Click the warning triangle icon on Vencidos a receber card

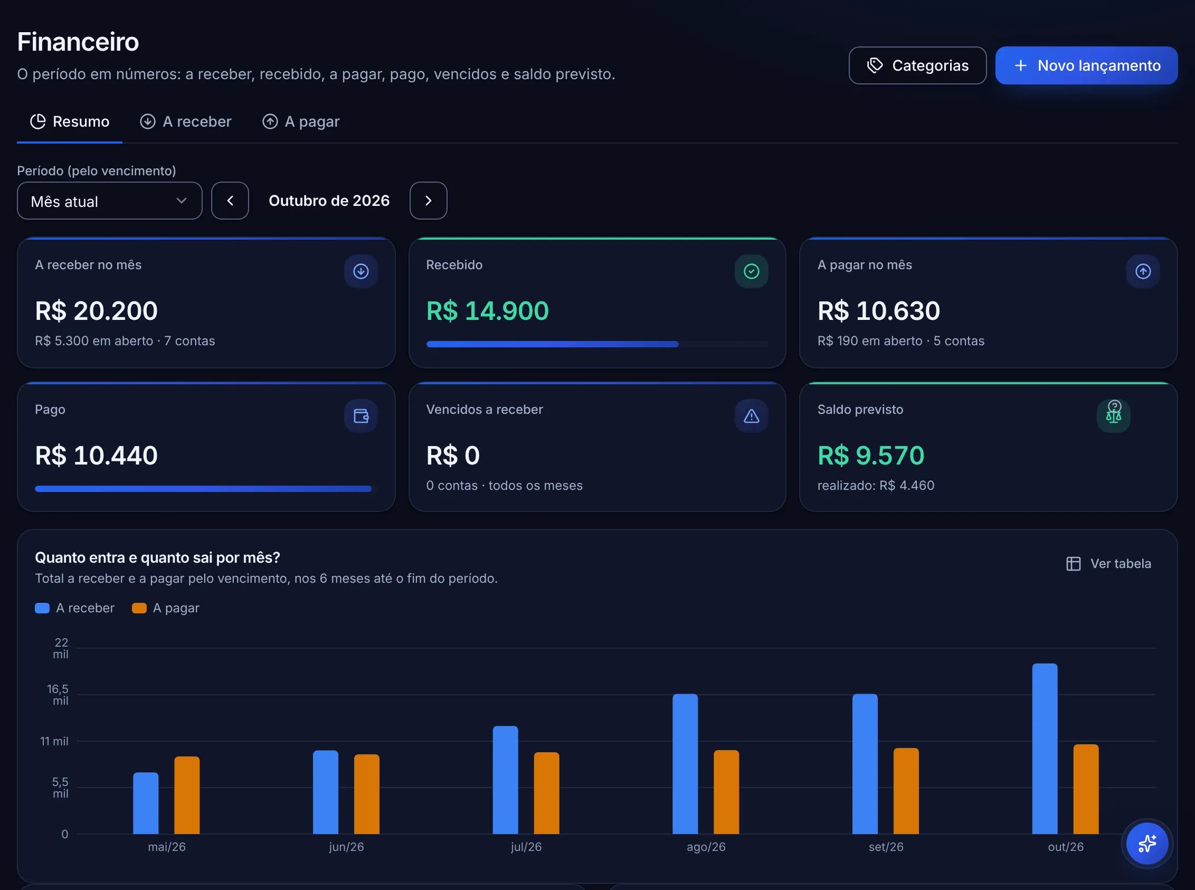pos(751,416)
